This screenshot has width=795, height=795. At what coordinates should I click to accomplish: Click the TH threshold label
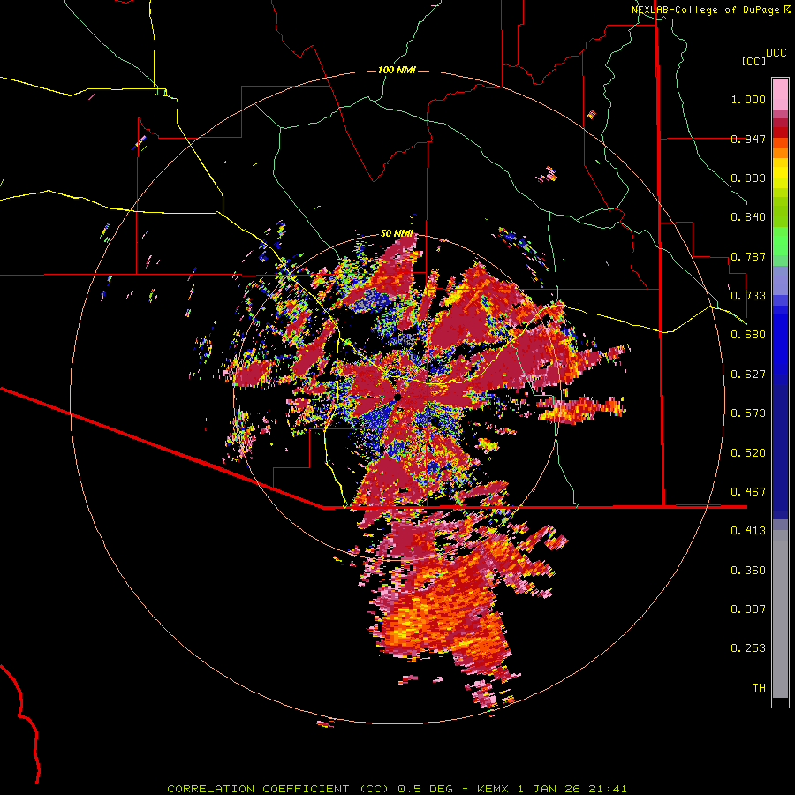click(x=759, y=688)
